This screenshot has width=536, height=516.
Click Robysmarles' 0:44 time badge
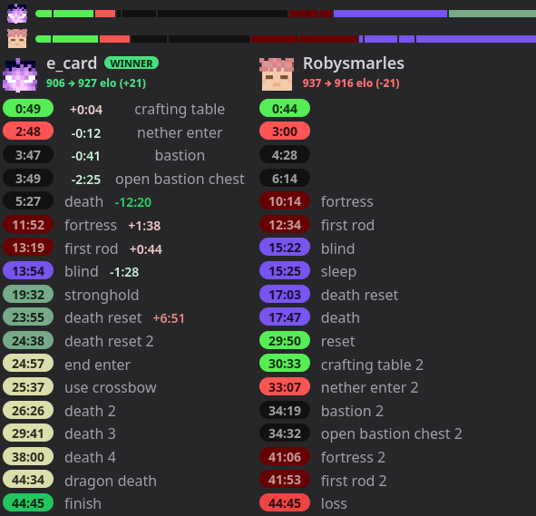click(285, 109)
